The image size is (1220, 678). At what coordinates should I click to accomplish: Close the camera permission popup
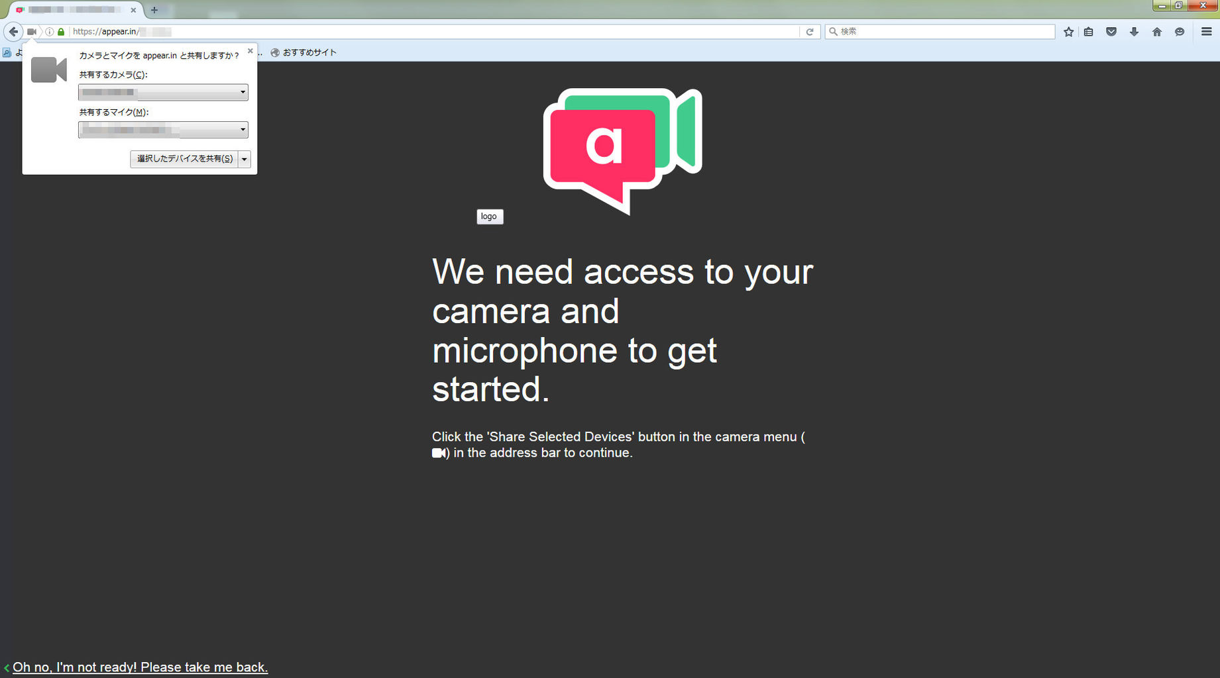[250, 51]
